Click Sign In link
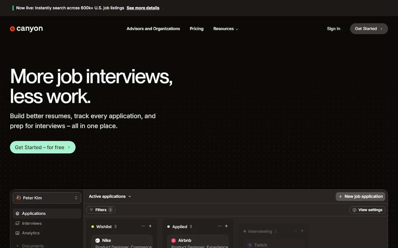 click(334, 29)
